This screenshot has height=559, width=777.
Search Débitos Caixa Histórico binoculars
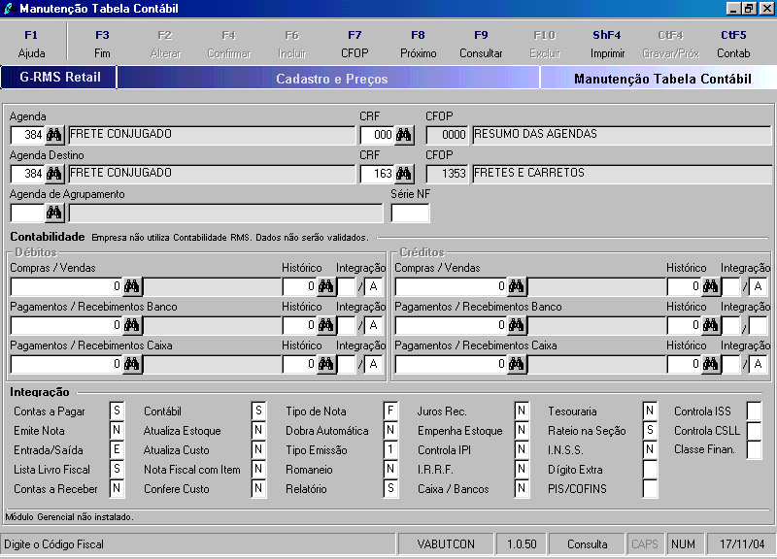pos(325,364)
